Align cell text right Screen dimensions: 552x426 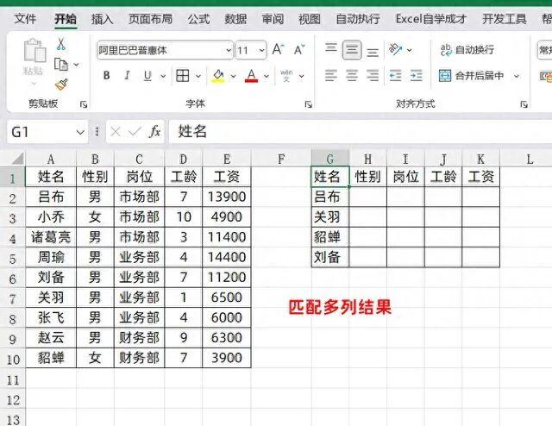(x=373, y=75)
